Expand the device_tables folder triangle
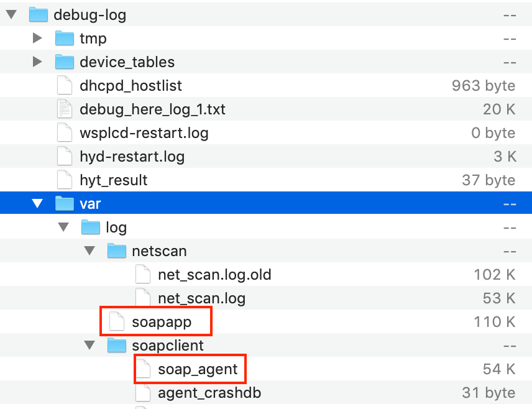Viewport: 532px width, 409px height. [x=37, y=62]
